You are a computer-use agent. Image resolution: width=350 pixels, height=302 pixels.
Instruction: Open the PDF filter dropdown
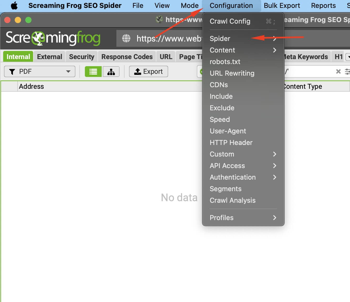[x=40, y=71]
